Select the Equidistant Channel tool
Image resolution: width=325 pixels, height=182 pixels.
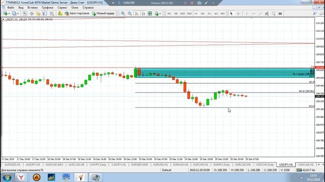coord(267,14)
